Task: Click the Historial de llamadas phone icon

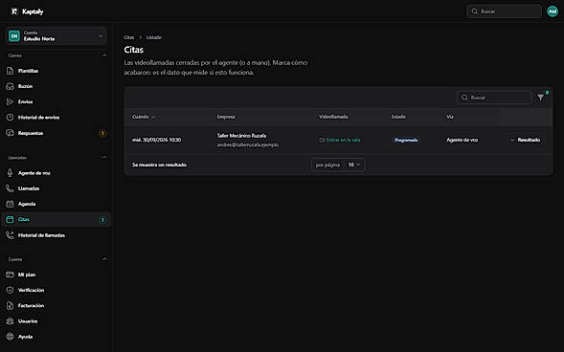Action: pos(11,235)
